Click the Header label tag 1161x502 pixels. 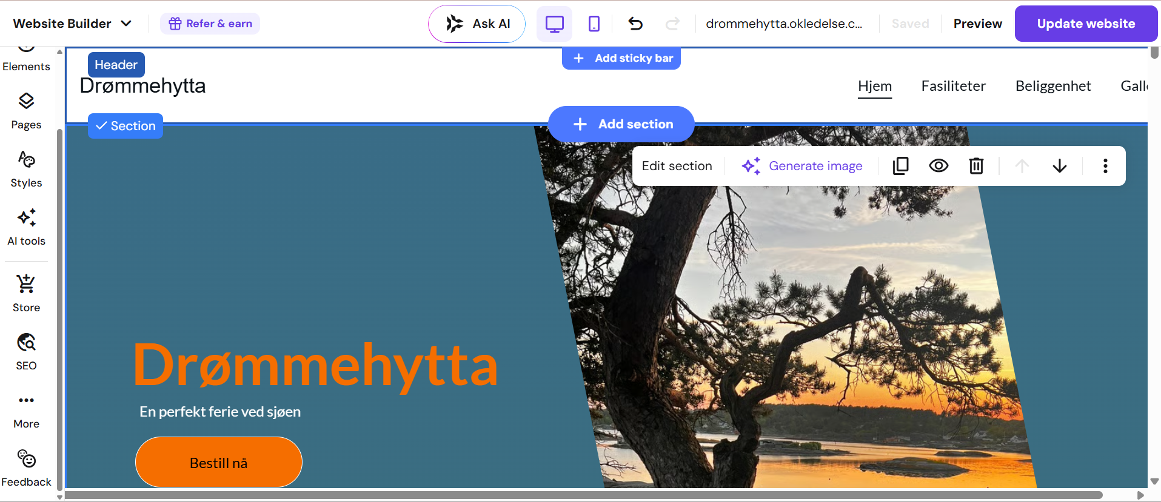click(x=116, y=65)
